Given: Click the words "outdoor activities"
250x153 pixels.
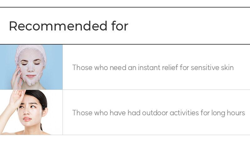Looking at the screenshot, I should [x=170, y=113].
